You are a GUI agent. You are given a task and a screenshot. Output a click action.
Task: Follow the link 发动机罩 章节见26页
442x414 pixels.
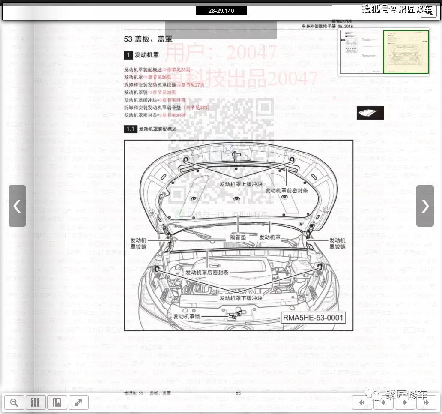(147, 77)
